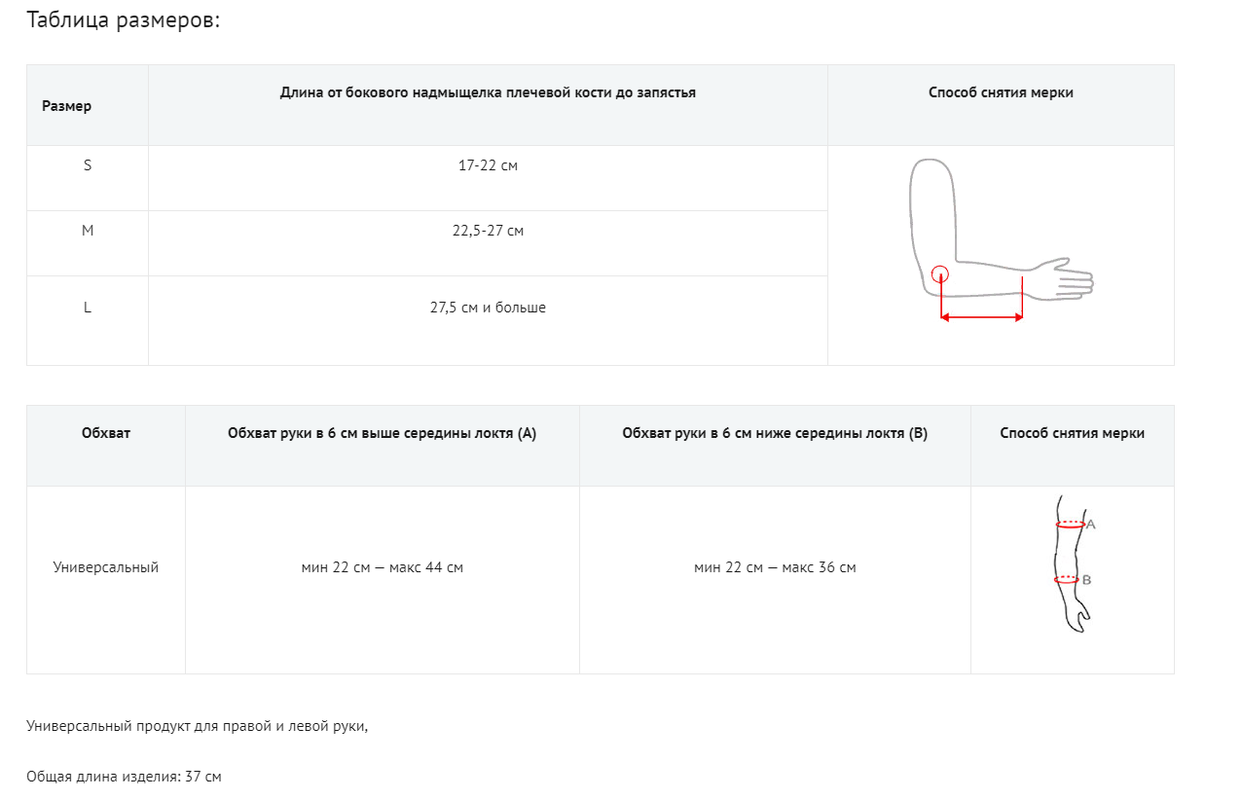This screenshot has width=1242, height=799.
Task: Select the "мин 22 см — макс 44 см" value
Action: click(383, 567)
